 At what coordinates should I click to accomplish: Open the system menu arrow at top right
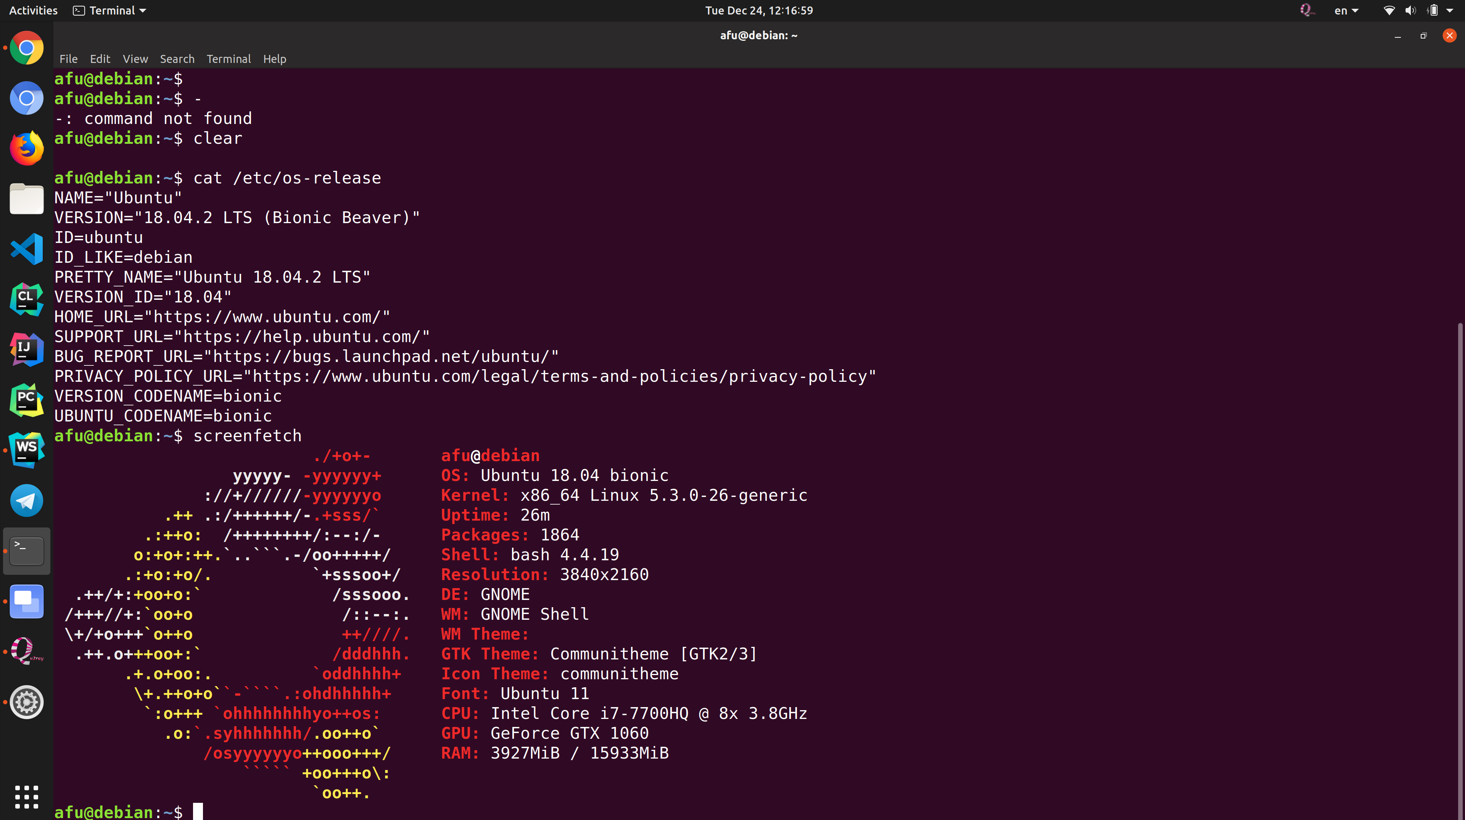1450,10
